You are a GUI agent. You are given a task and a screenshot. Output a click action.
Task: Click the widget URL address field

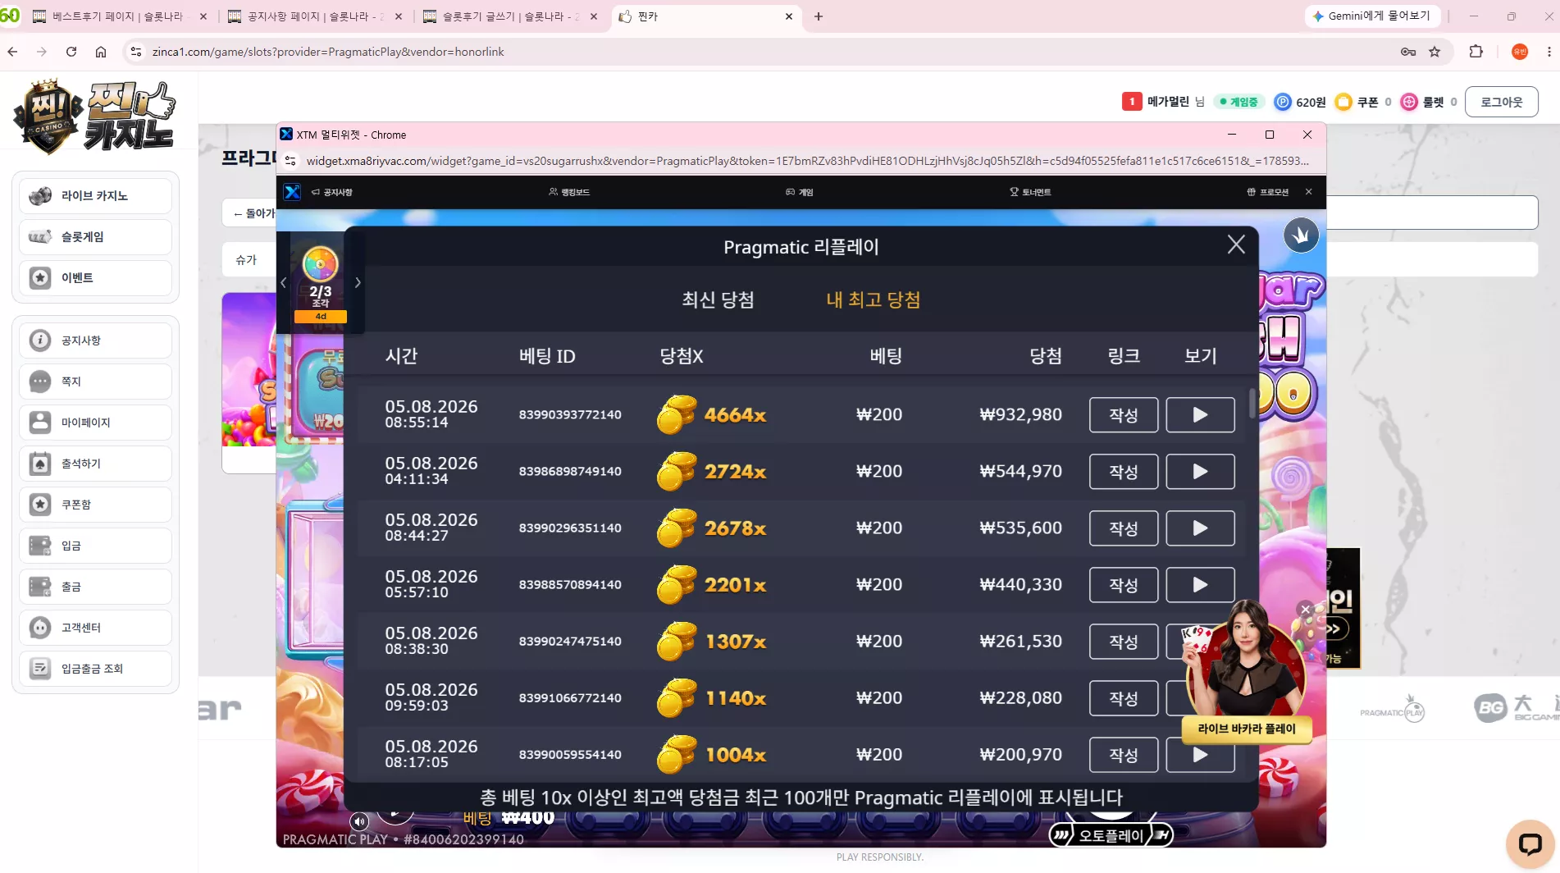click(807, 161)
